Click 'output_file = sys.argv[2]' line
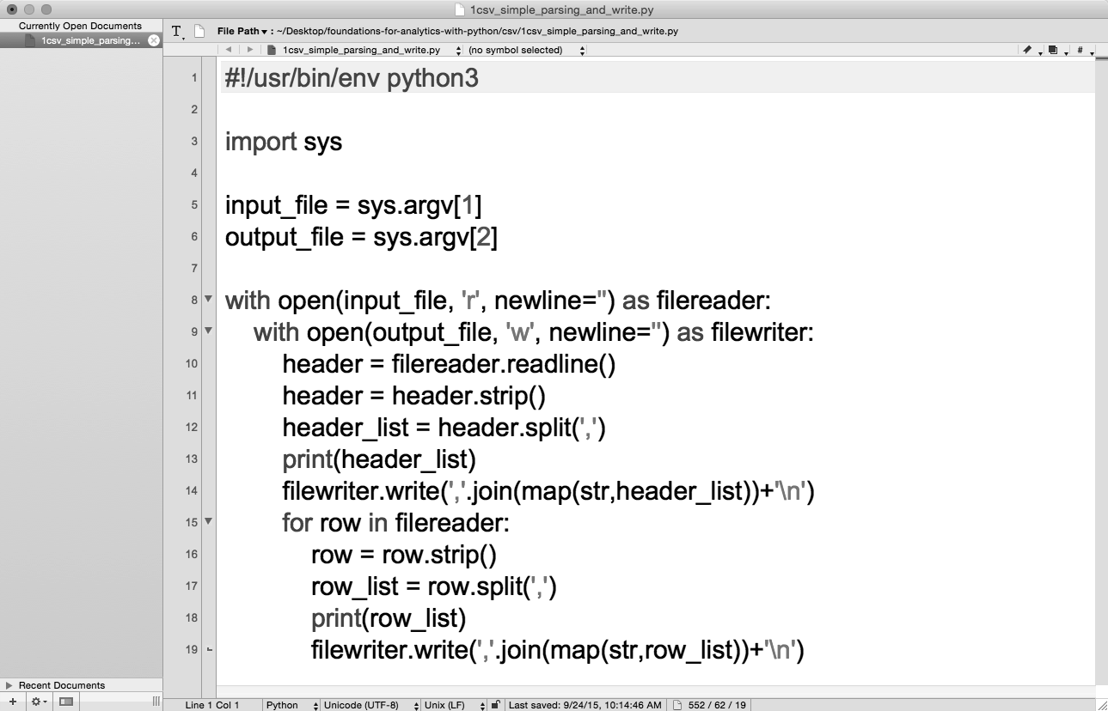Image resolution: width=1108 pixels, height=711 pixels. (361, 237)
